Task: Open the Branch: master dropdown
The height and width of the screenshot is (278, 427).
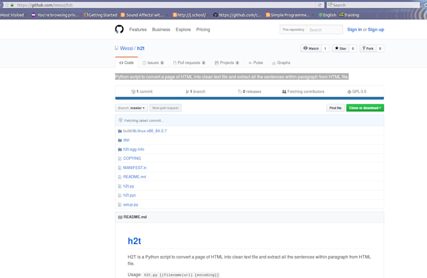Action: pos(131,108)
